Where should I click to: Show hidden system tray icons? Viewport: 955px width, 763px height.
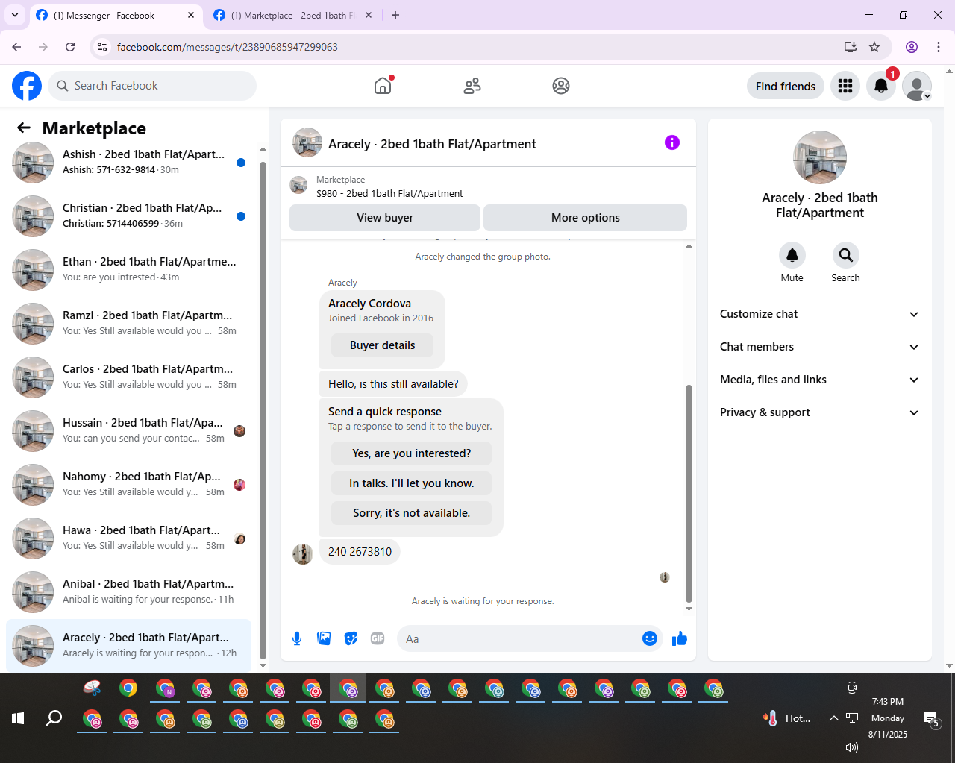click(x=833, y=718)
